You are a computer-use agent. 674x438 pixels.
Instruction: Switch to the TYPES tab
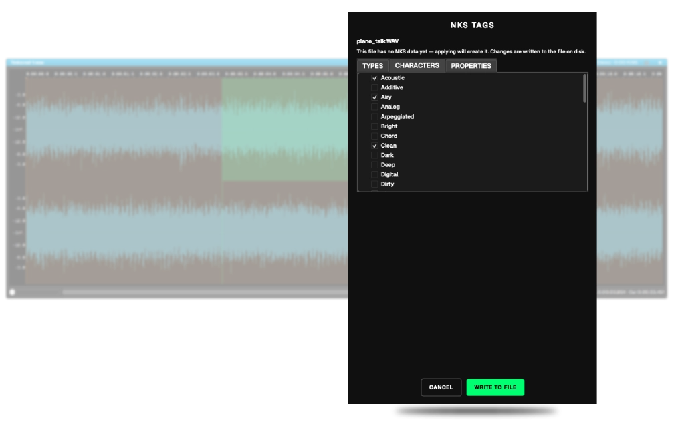click(x=372, y=66)
